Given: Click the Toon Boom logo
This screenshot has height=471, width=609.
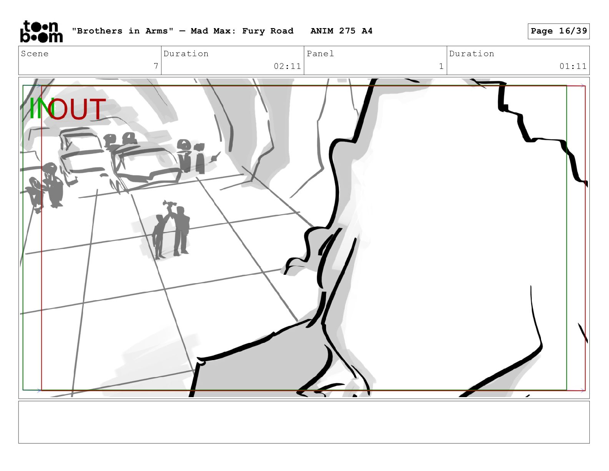Looking at the screenshot, I should tap(41, 31).
